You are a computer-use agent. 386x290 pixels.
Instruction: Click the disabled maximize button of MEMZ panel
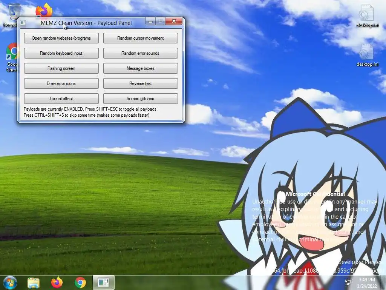click(x=161, y=22)
